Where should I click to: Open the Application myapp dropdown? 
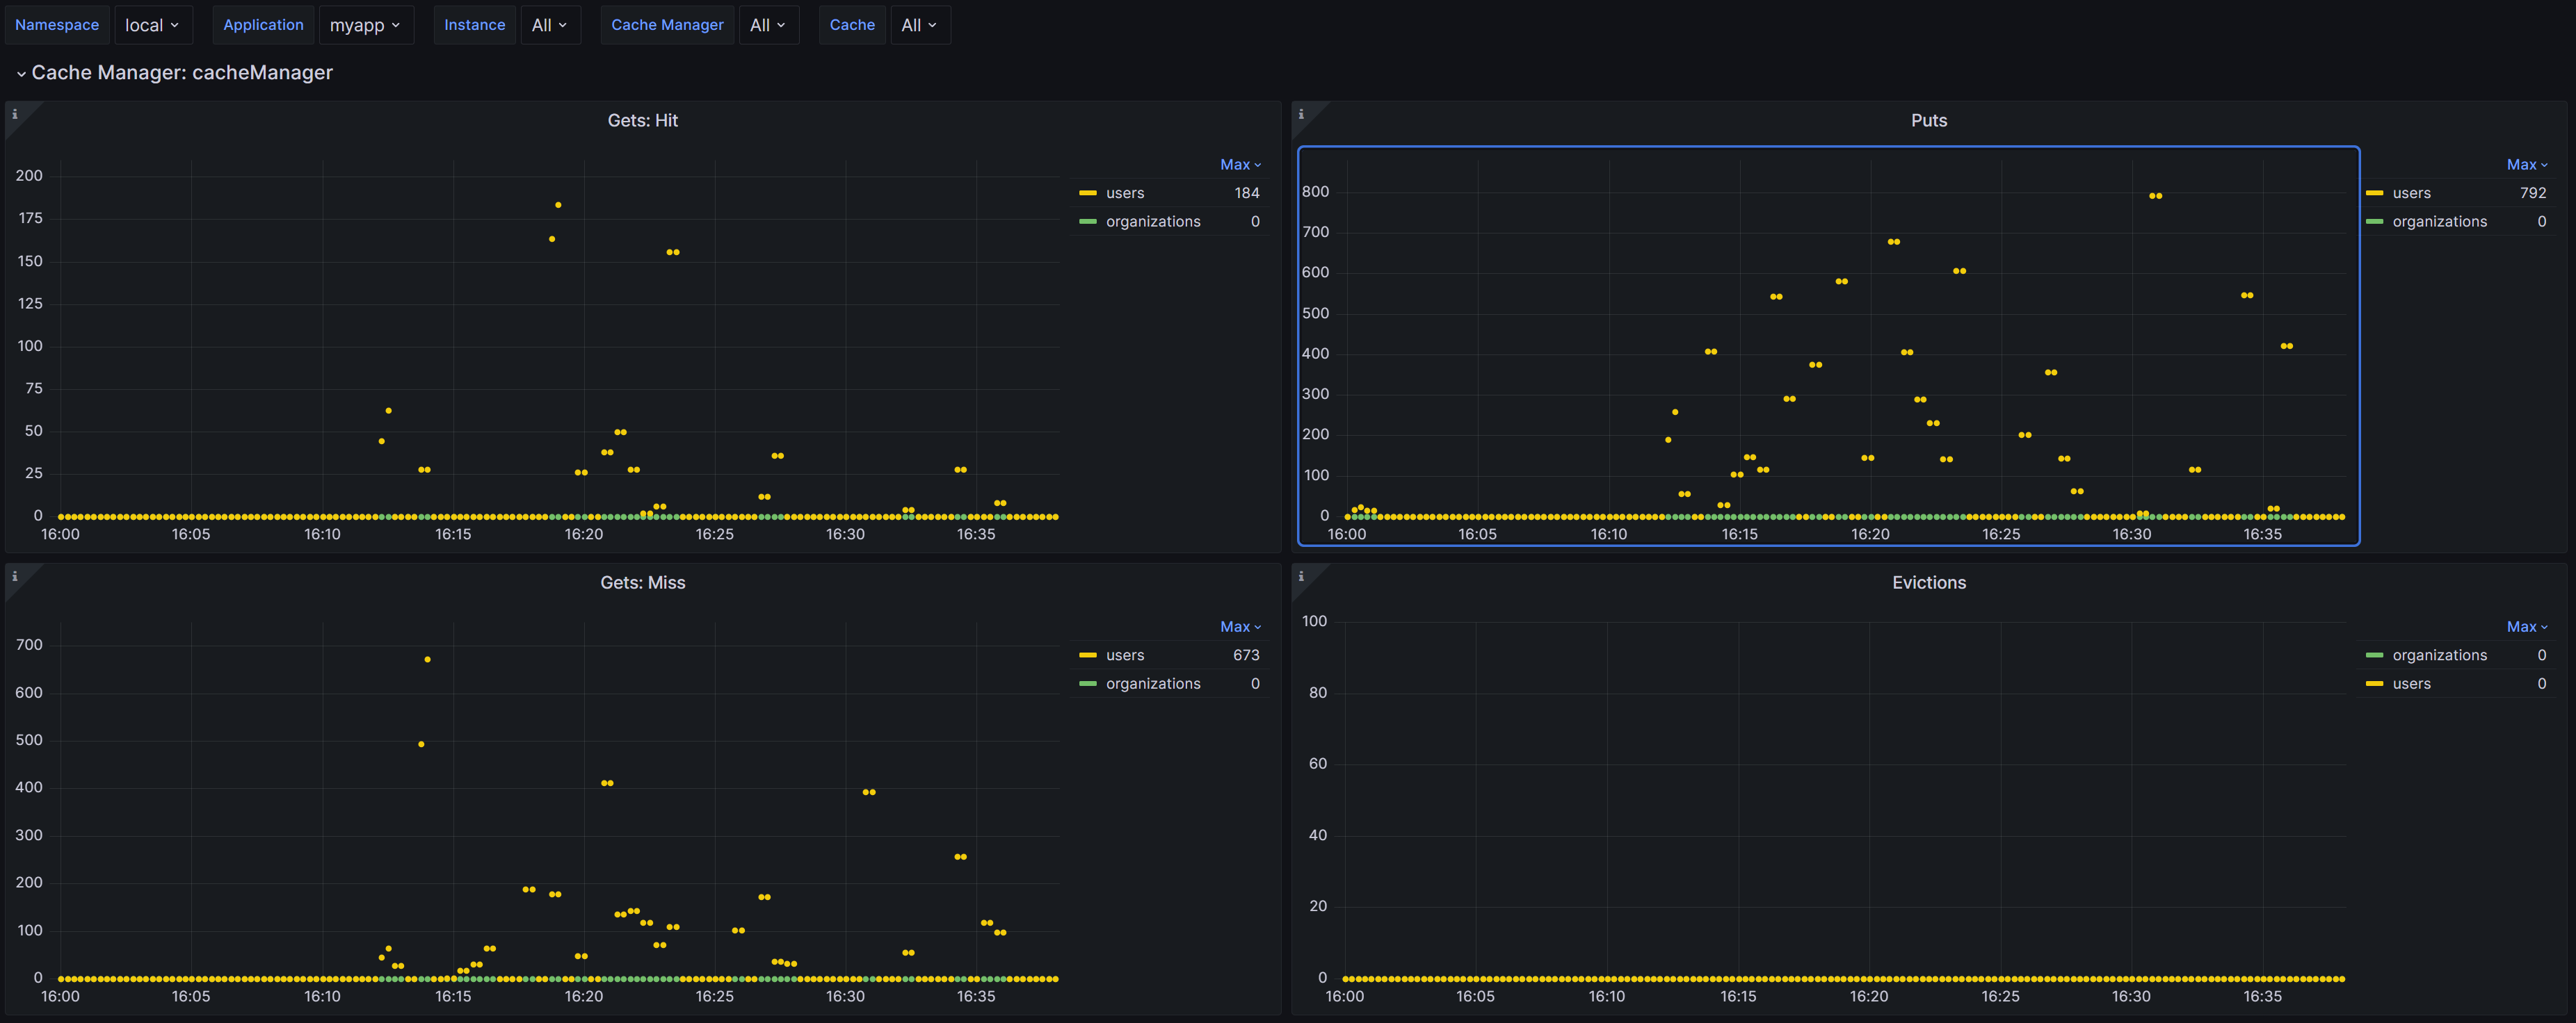coord(365,25)
